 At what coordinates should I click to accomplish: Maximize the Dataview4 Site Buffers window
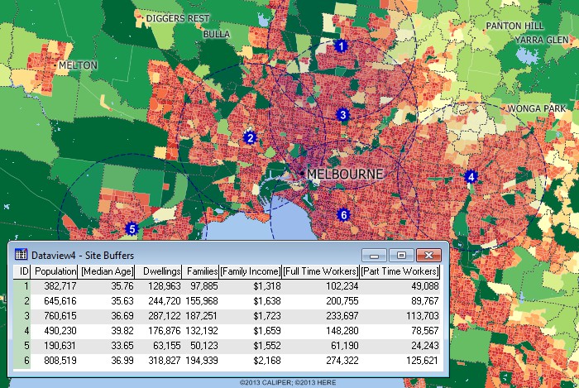(401, 255)
